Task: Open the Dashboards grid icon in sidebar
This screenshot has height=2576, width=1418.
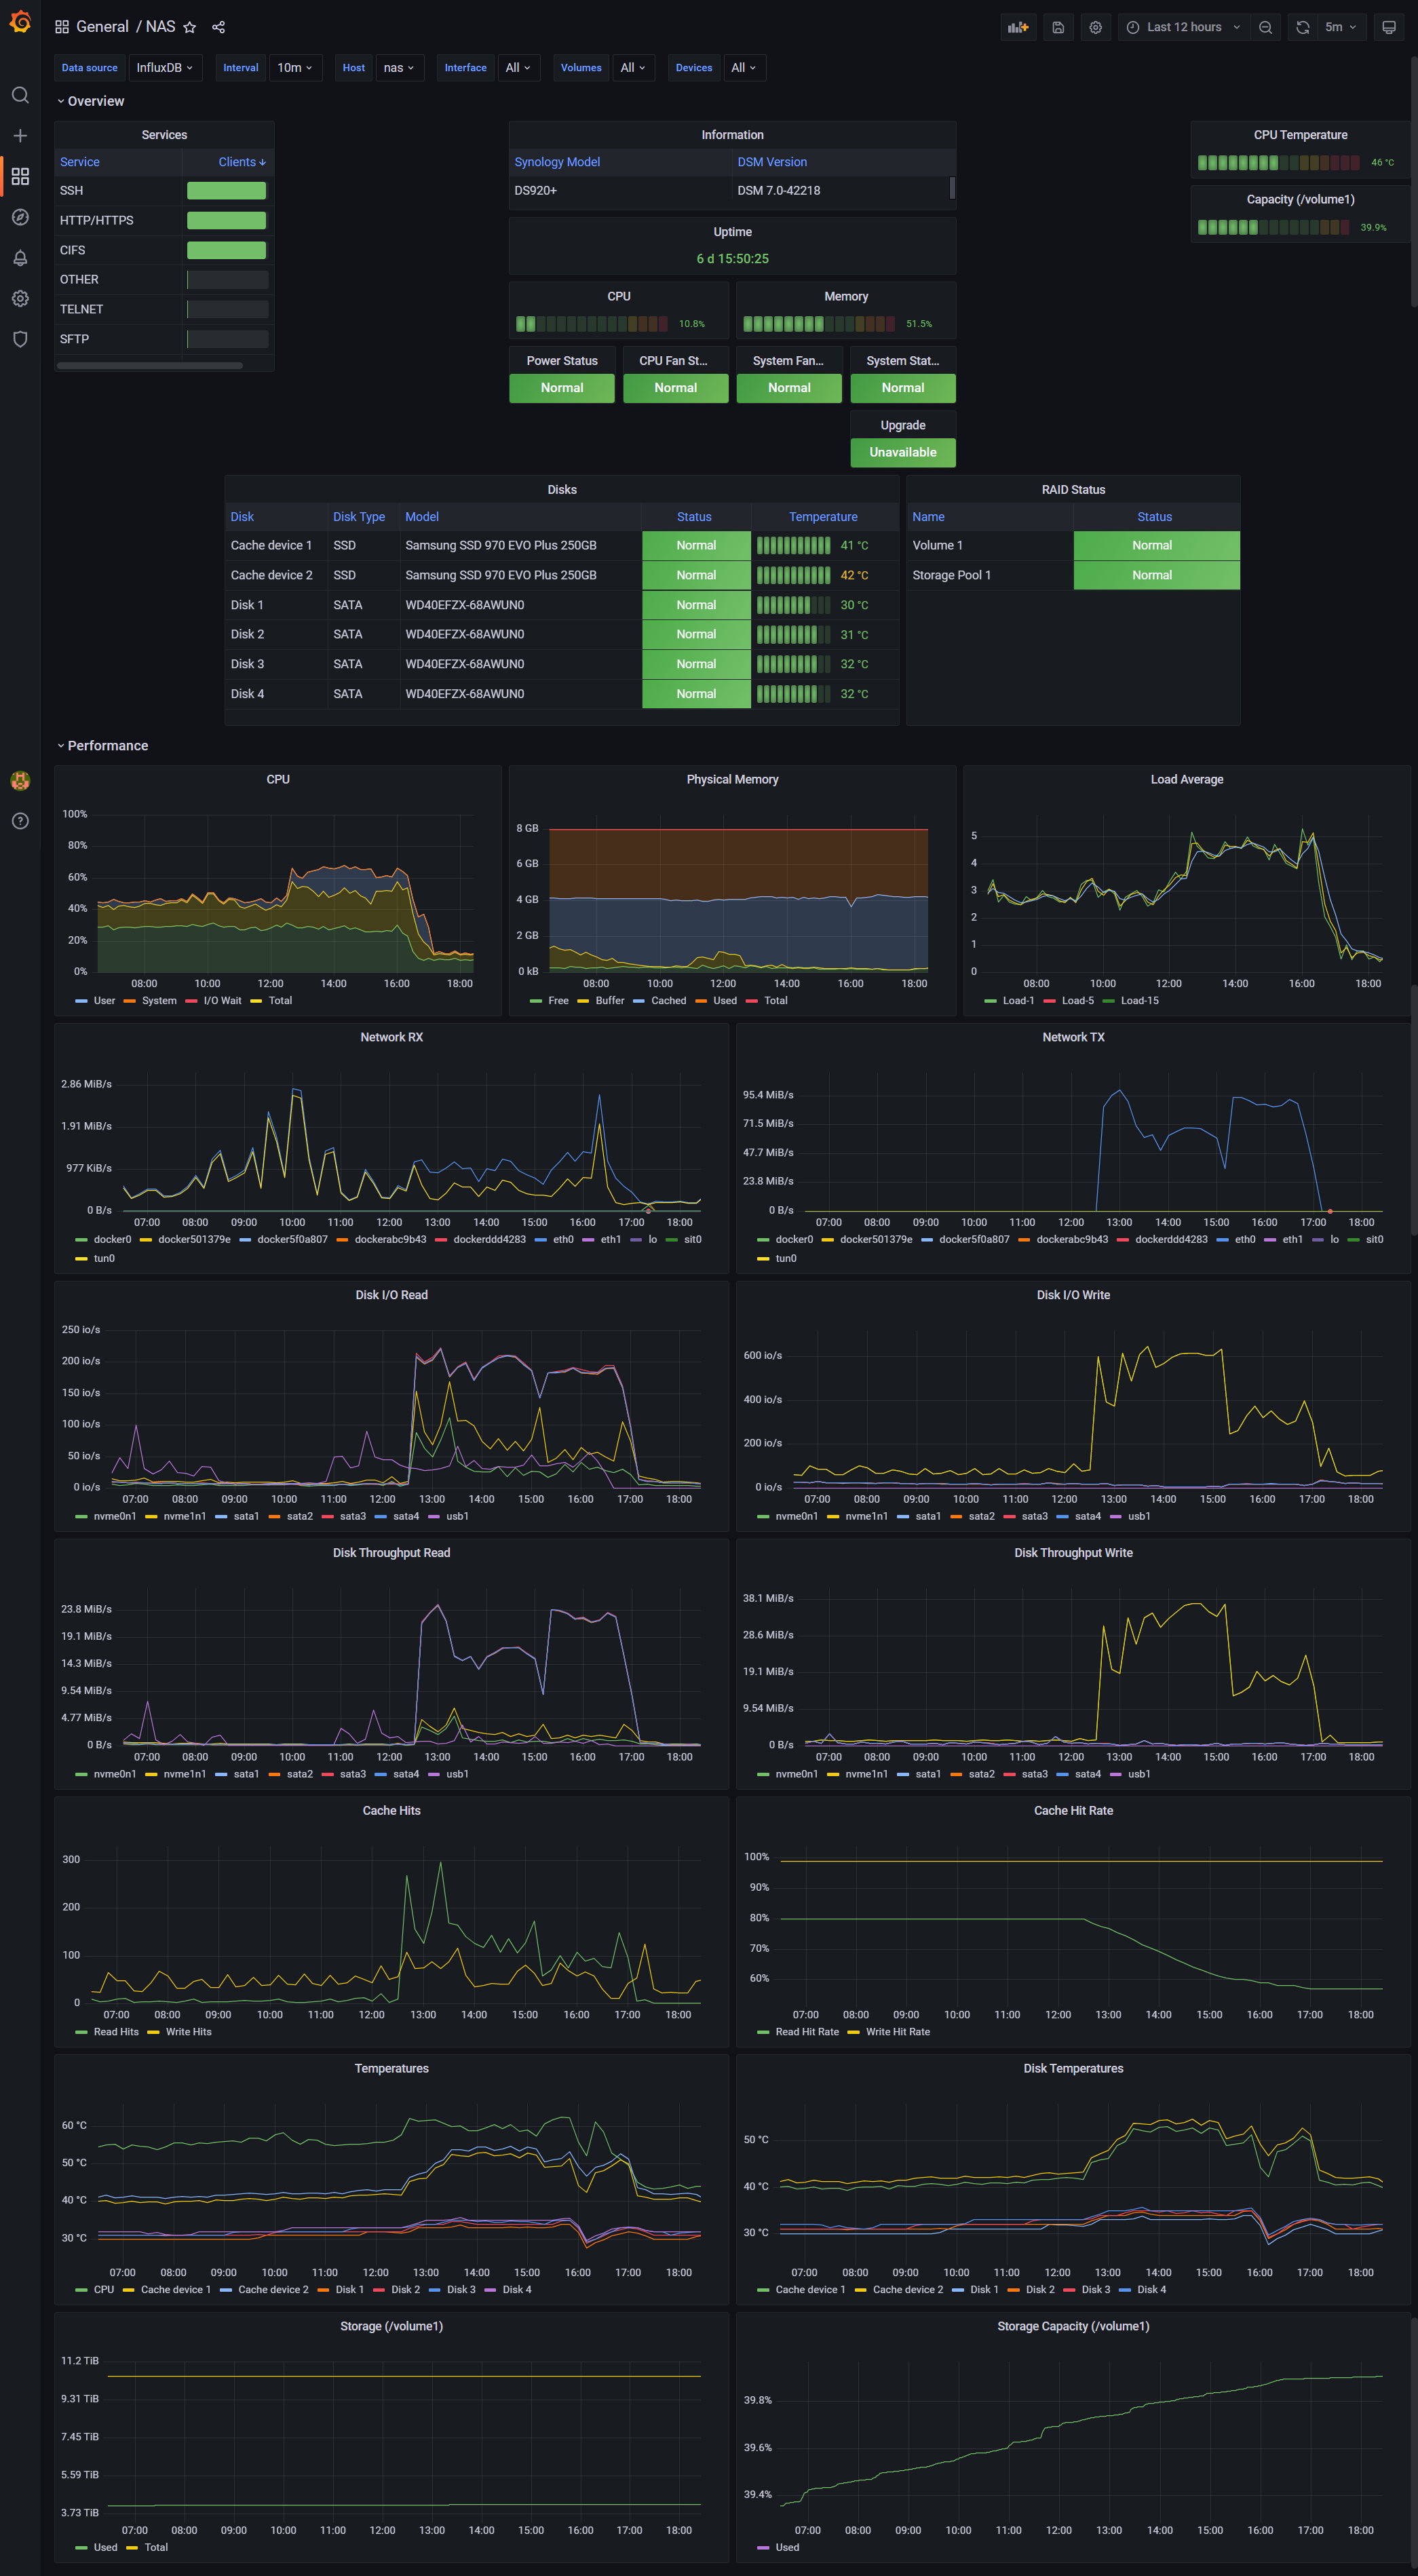Action: pyautogui.click(x=20, y=176)
